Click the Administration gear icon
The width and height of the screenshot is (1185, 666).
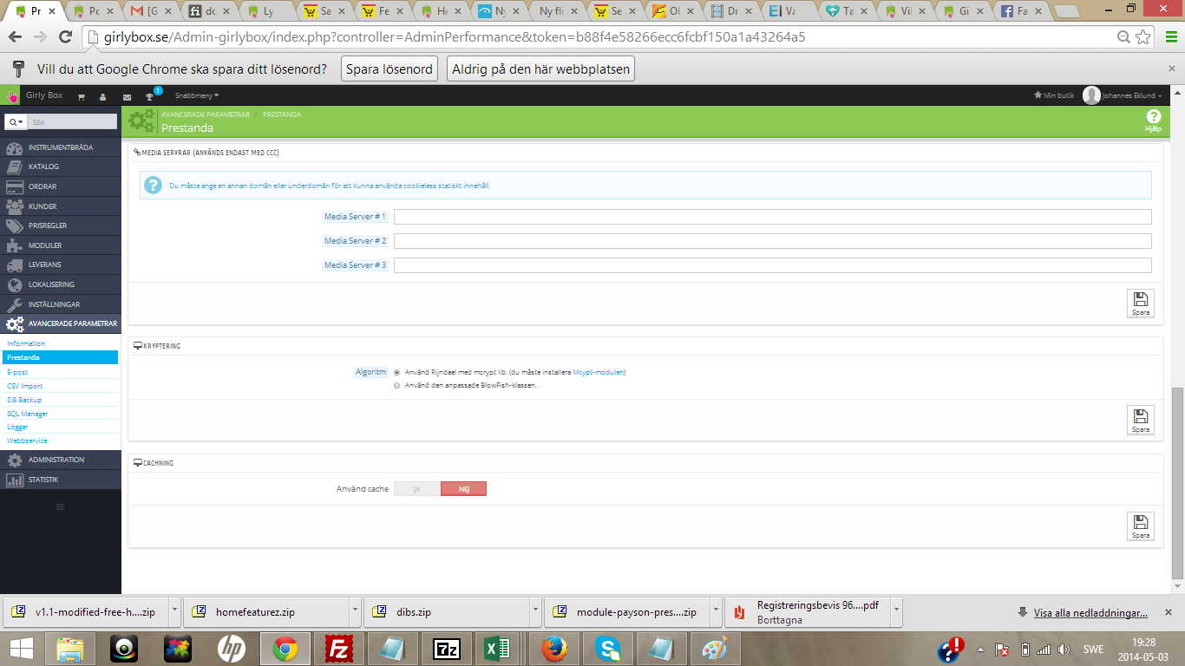pyautogui.click(x=14, y=460)
